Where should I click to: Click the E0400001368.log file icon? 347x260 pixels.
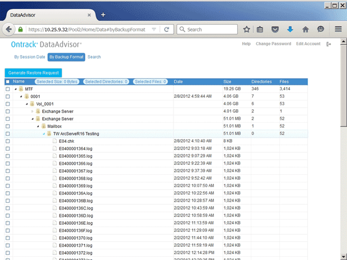(x=55, y=178)
